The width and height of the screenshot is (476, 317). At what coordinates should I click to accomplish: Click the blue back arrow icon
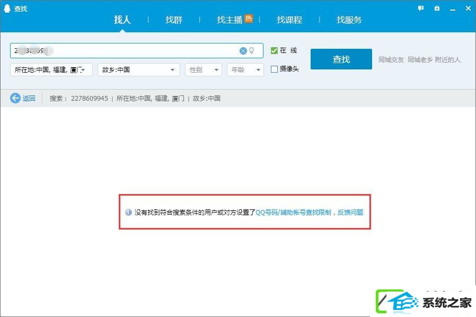click(x=15, y=98)
